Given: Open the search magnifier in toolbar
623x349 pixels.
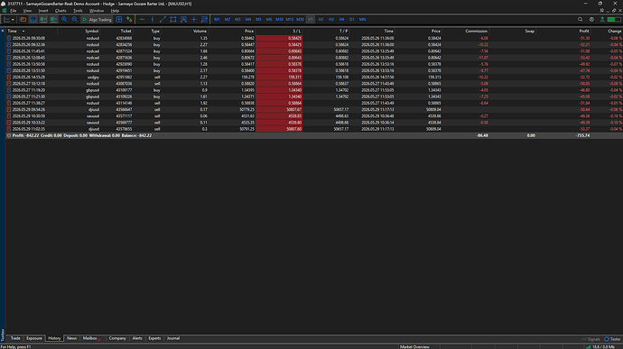Looking at the screenshot, I should (x=580, y=20).
